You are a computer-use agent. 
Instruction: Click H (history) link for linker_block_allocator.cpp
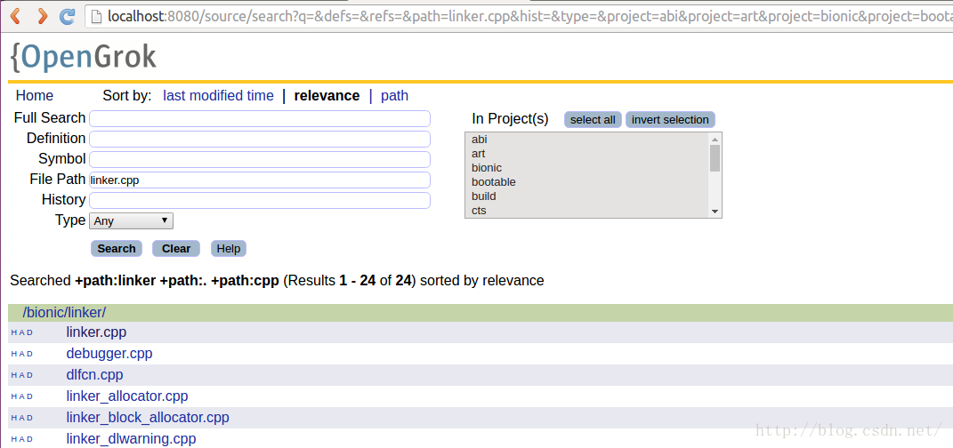(x=13, y=418)
